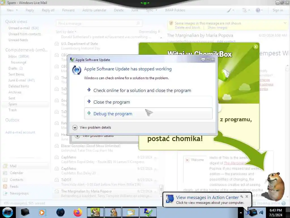Open Firefox from the taskbar

78,212
